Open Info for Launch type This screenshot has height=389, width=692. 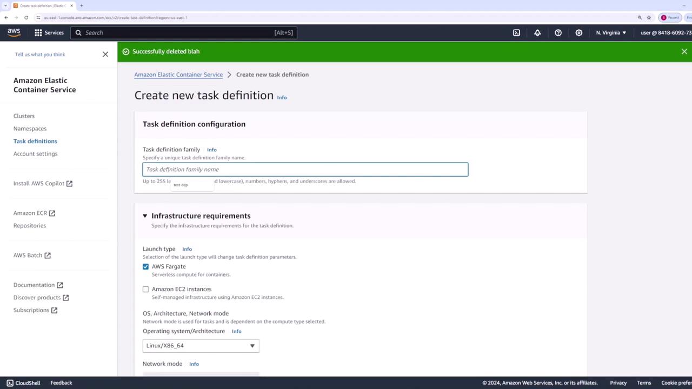pos(187,249)
